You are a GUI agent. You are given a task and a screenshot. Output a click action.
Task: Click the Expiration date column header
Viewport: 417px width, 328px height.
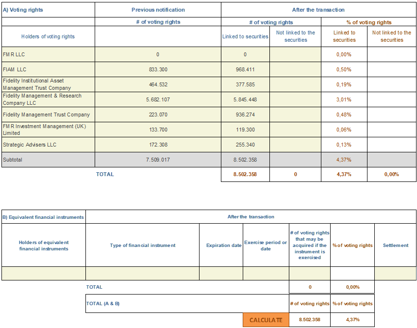(221, 245)
